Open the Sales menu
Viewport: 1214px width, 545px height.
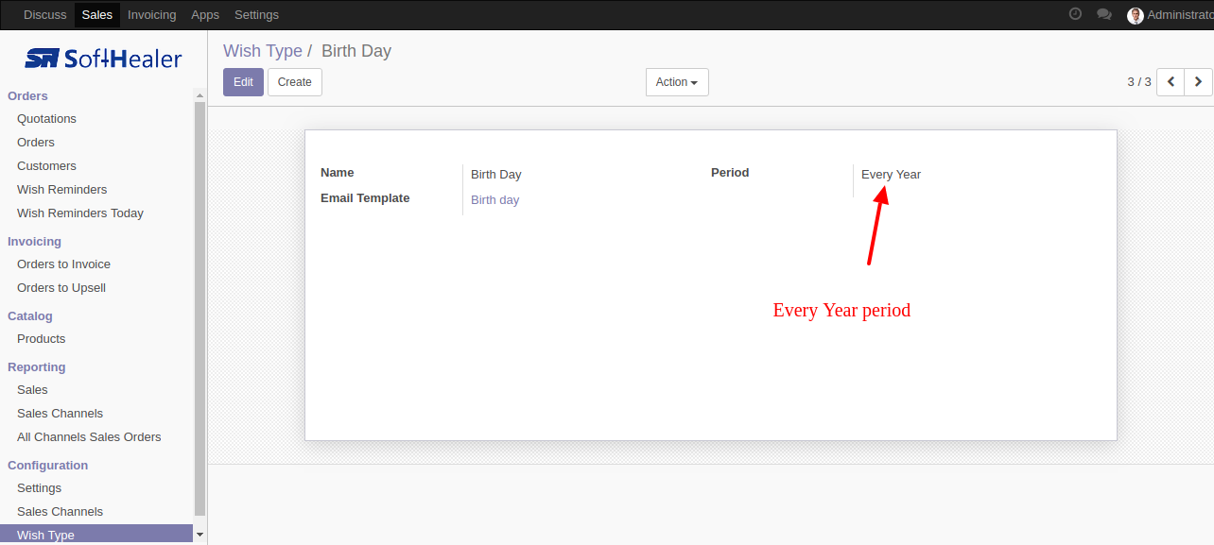coord(97,15)
